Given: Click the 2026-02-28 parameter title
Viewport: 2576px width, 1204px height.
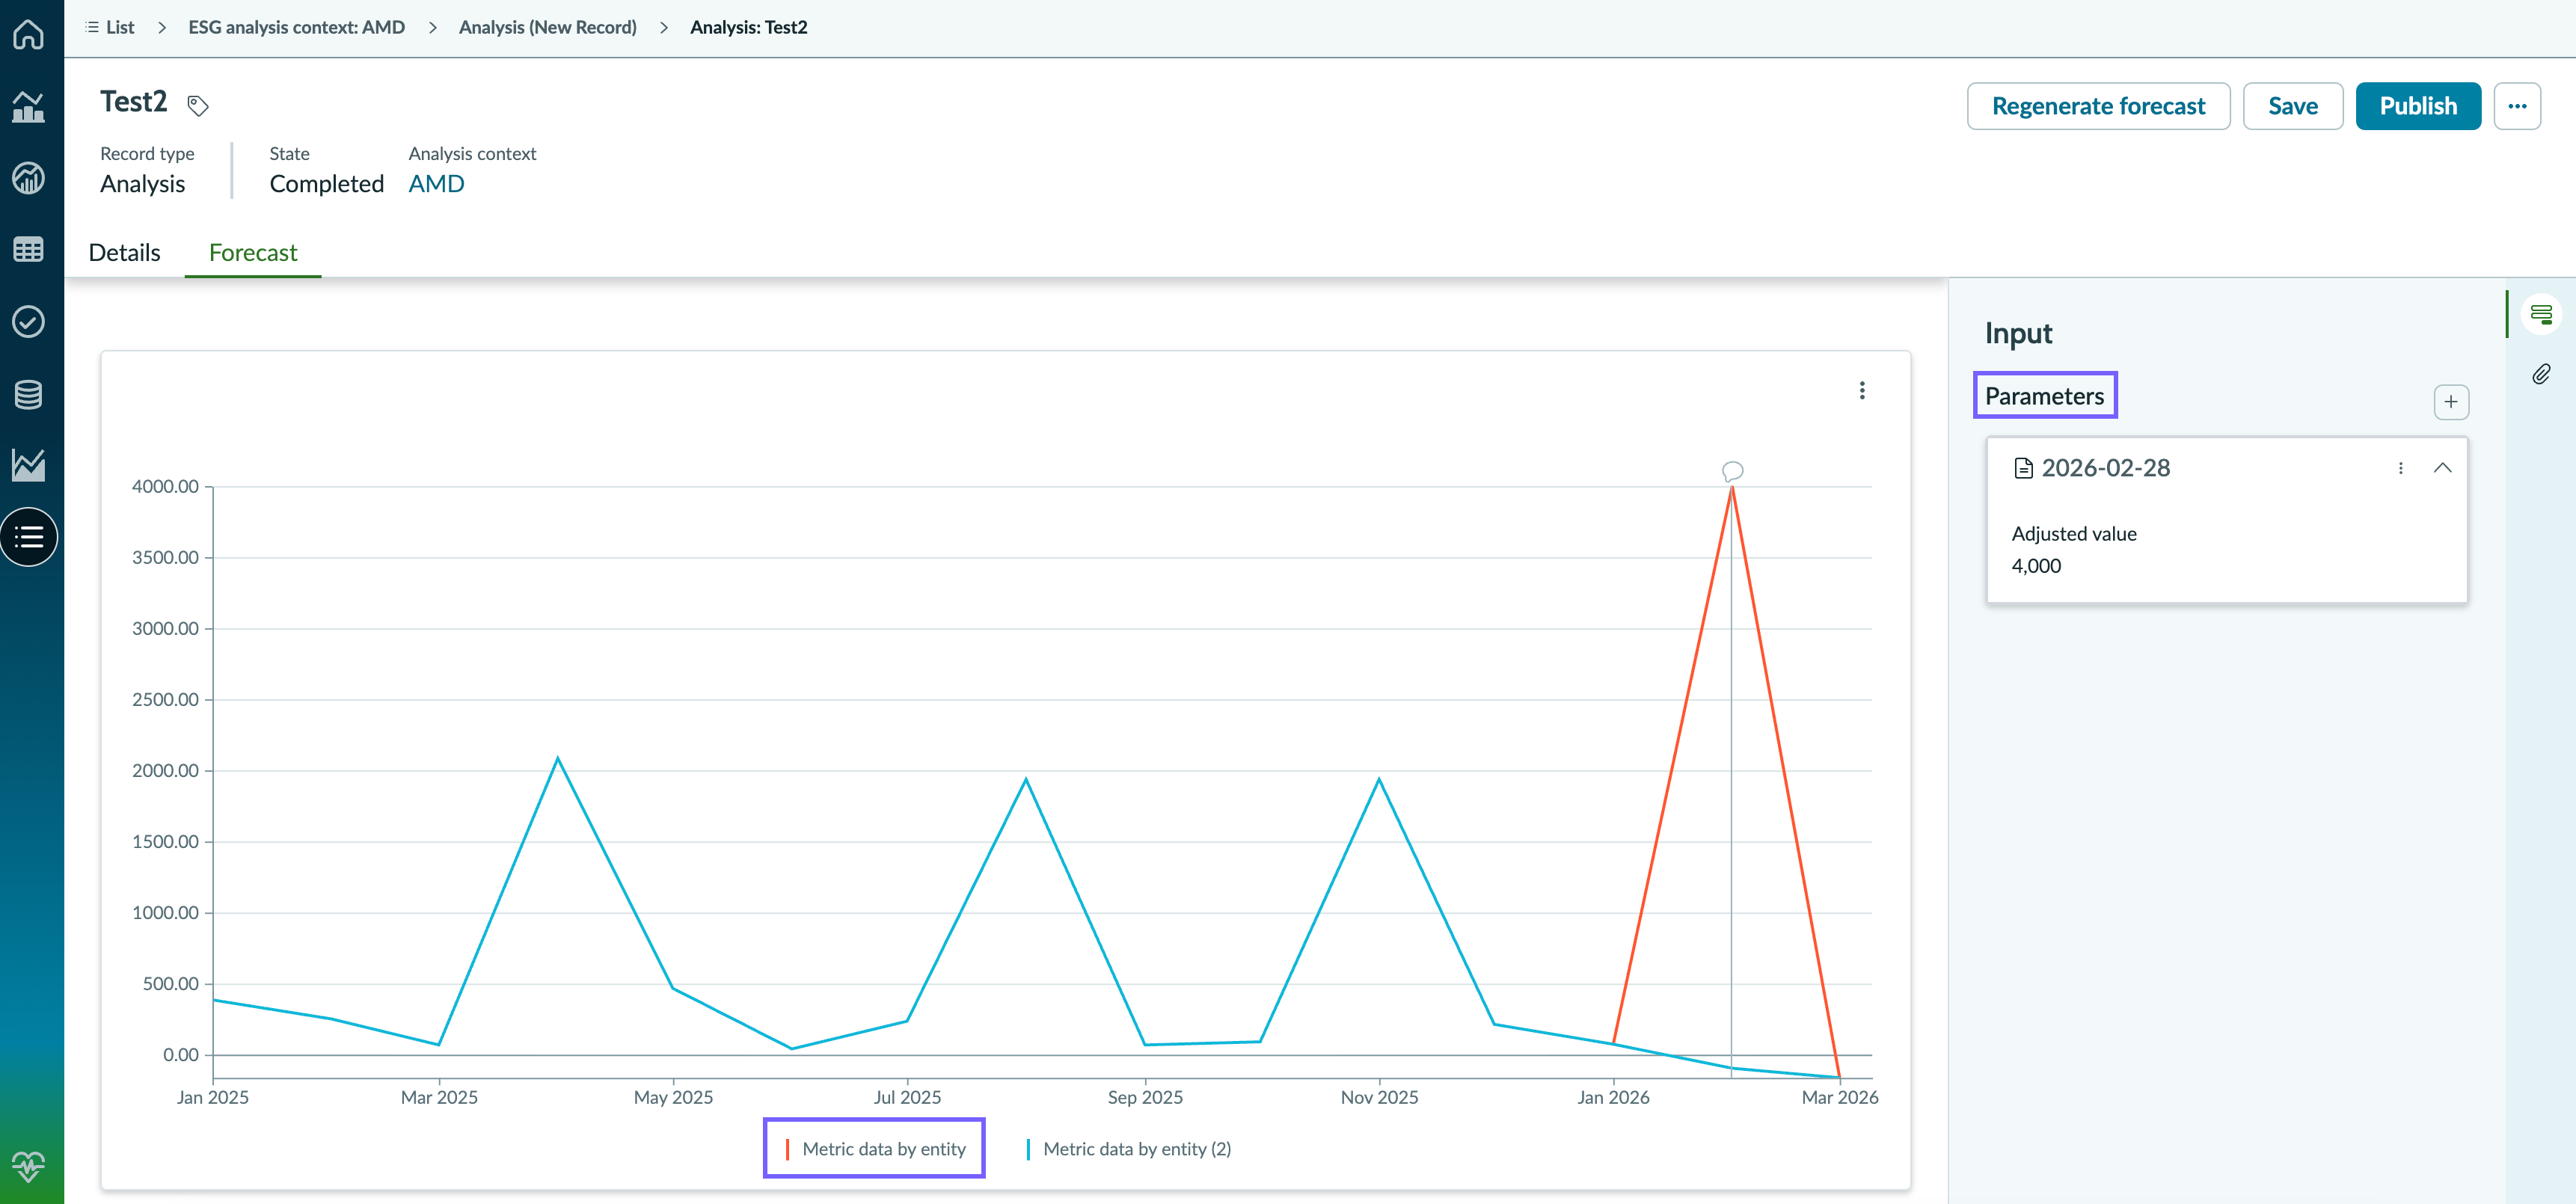Looking at the screenshot, I should coord(2105,468).
